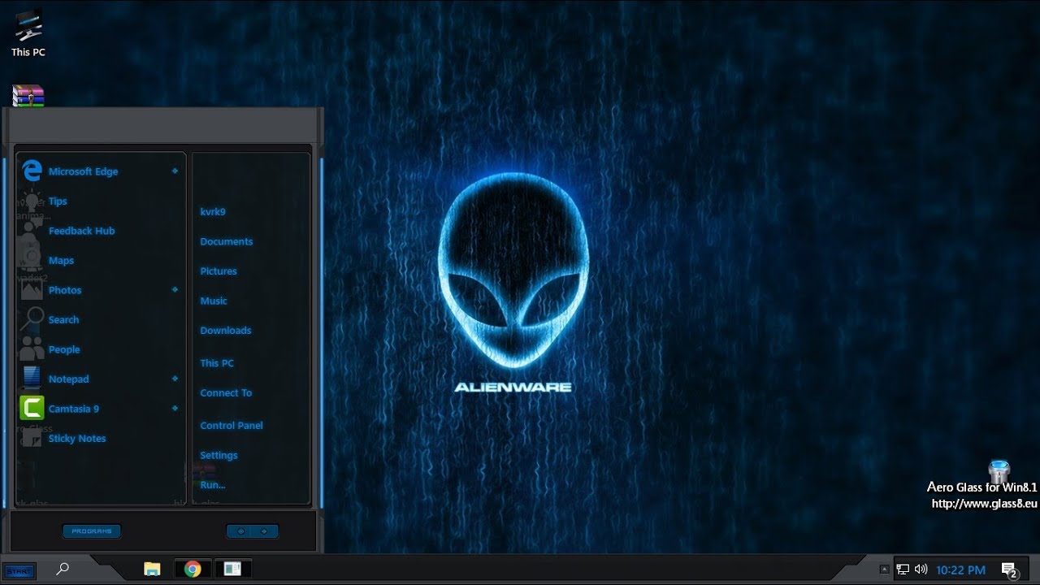Open taskbar search magnifier
Viewport: 1040px width, 585px height.
pyautogui.click(x=63, y=570)
